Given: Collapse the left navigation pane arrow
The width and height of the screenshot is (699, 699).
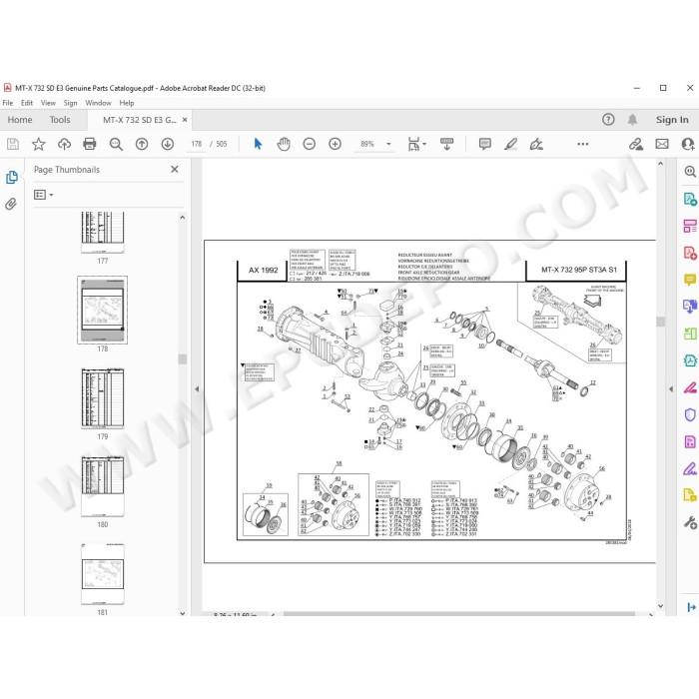Looking at the screenshot, I should point(197,388).
